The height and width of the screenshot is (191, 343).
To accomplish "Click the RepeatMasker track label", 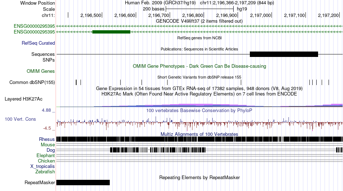I will [x=40, y=182].
